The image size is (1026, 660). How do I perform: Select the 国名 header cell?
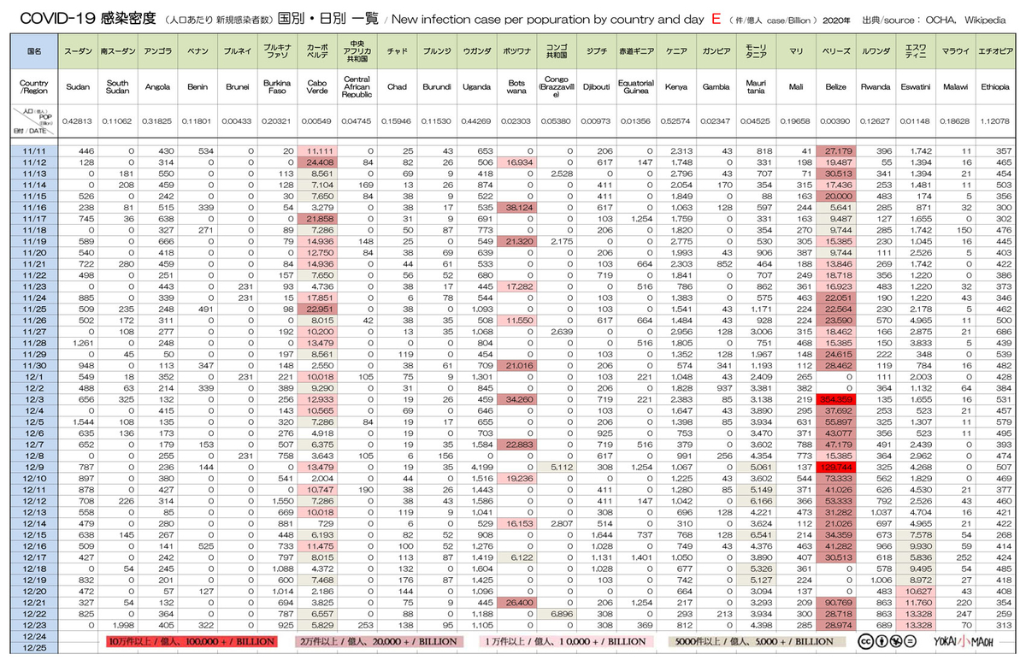pos(35,51)
